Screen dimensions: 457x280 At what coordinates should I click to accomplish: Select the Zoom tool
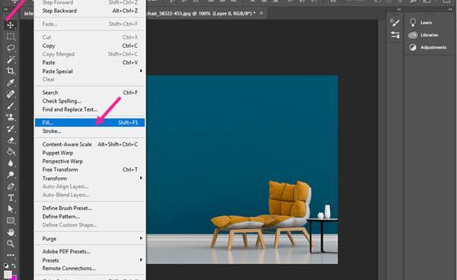click(x=11, y=243)
